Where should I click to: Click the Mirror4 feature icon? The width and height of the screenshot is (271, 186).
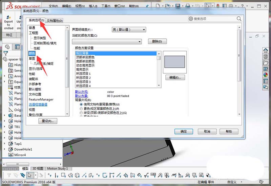click(11, 155)
